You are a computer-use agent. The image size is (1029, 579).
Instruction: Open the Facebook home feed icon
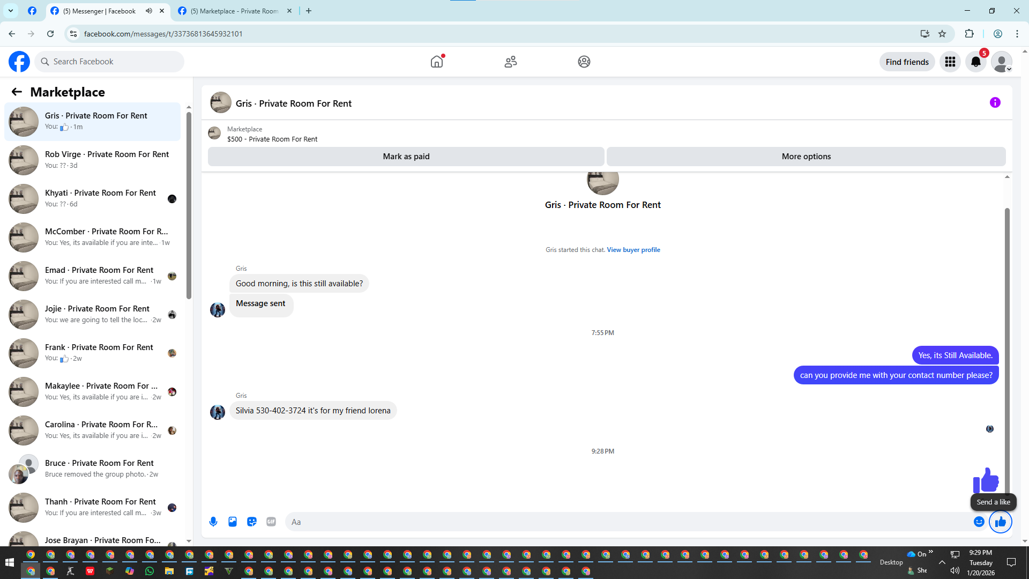[437, 62]
